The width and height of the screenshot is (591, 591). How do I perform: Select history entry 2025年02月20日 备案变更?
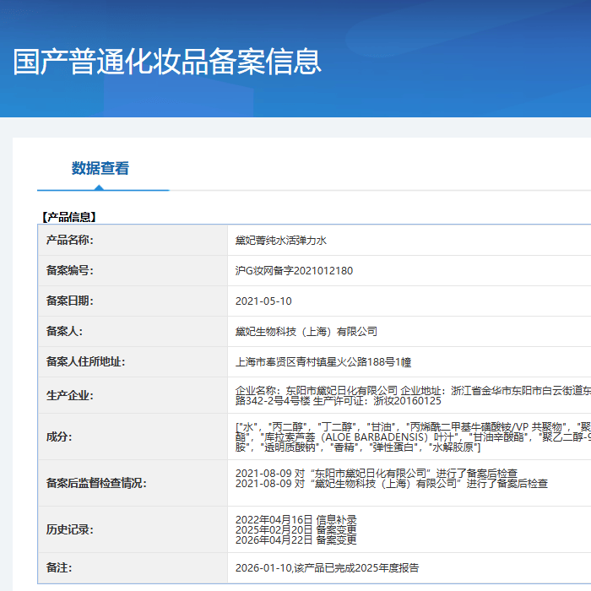click(x=295, y=530)
